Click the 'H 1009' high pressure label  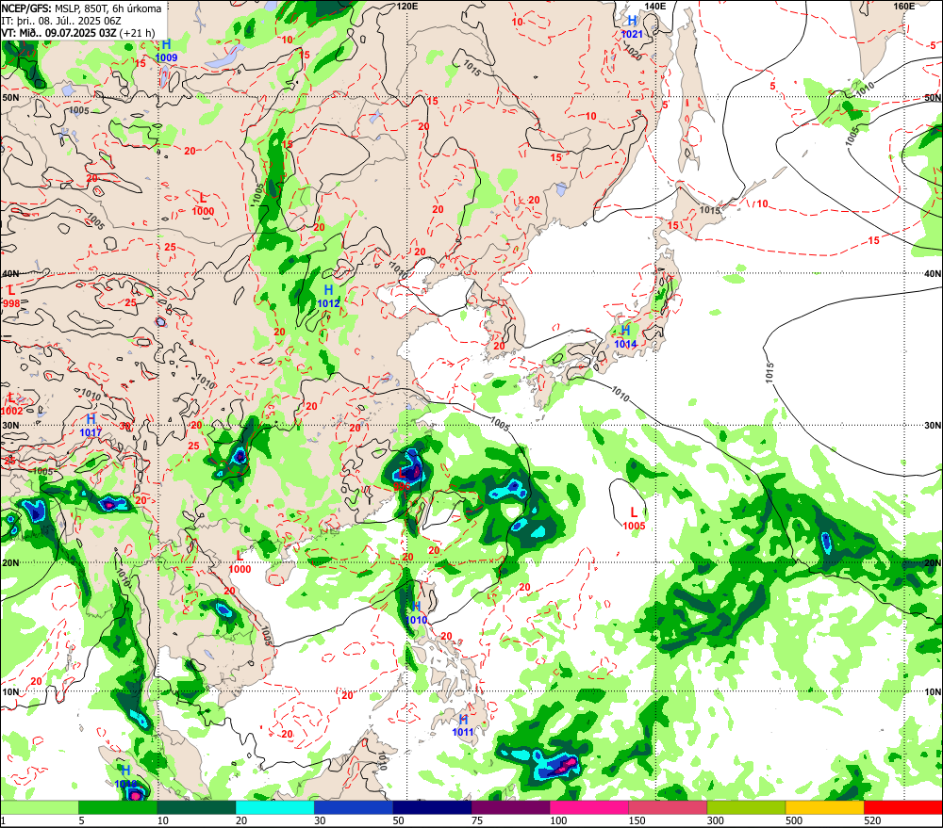(166, 51)
